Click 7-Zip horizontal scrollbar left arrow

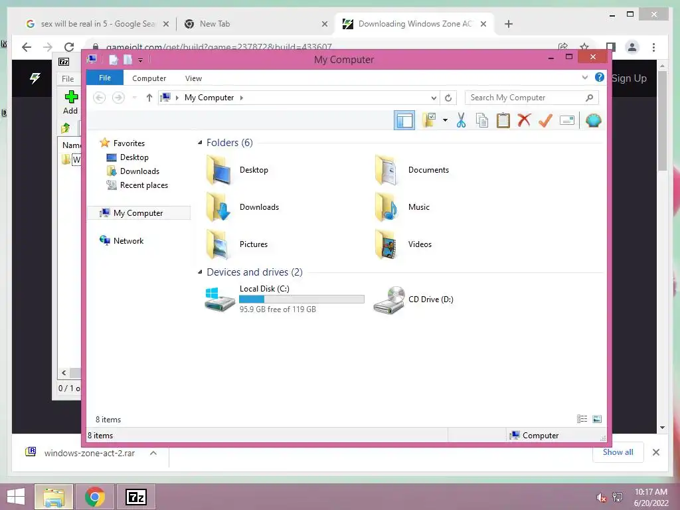pos(64,373)
